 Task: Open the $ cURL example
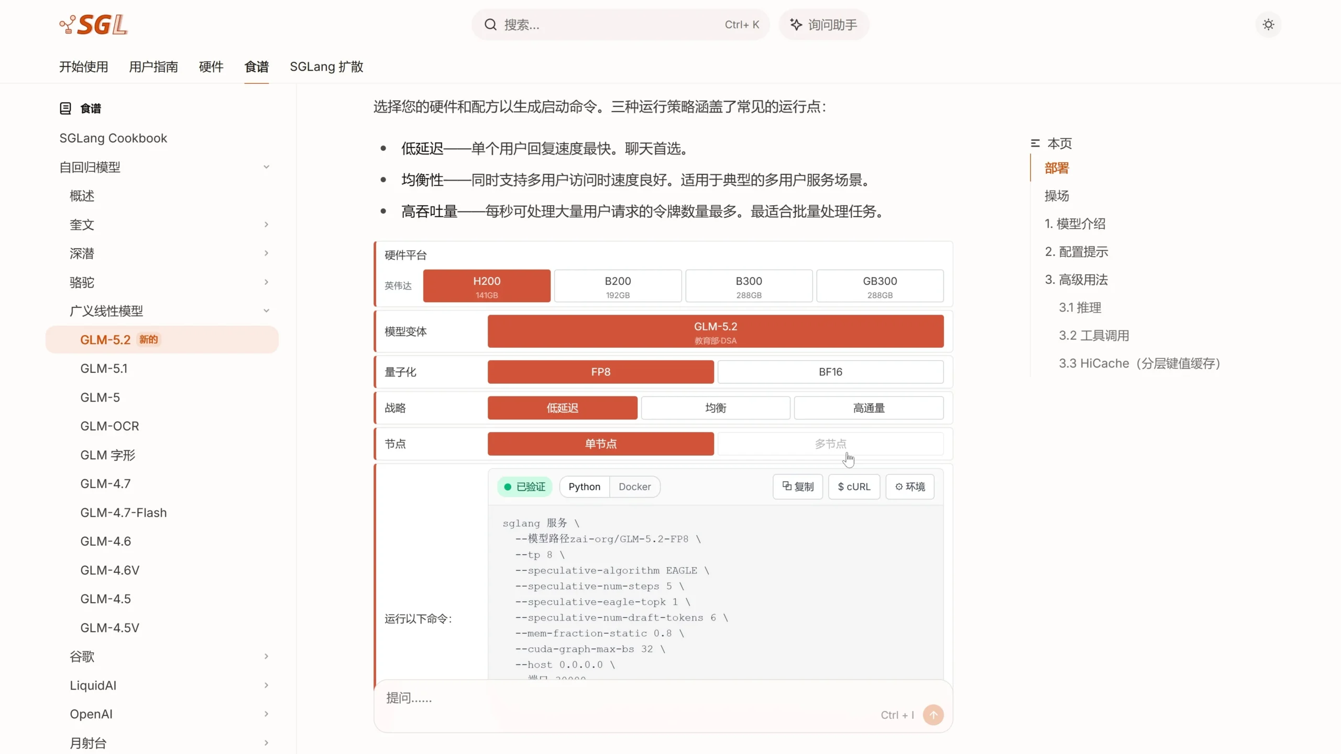[854, 486]
